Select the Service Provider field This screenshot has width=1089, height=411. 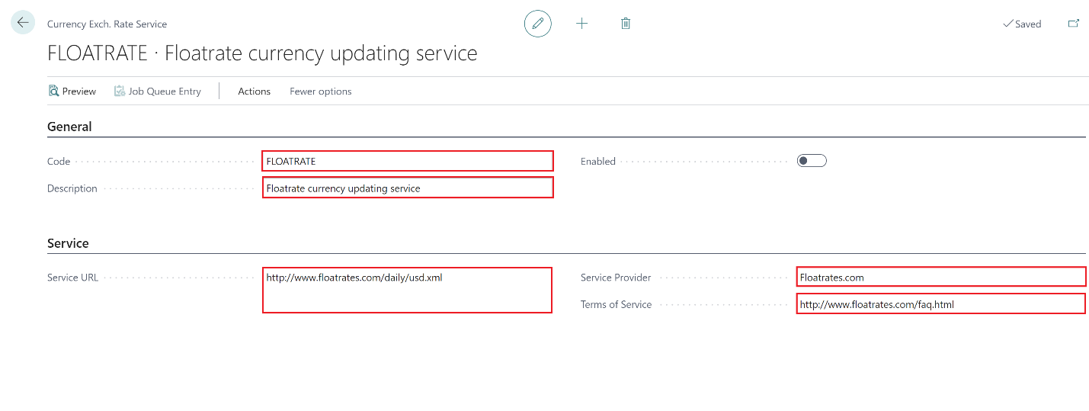[940, 277]
